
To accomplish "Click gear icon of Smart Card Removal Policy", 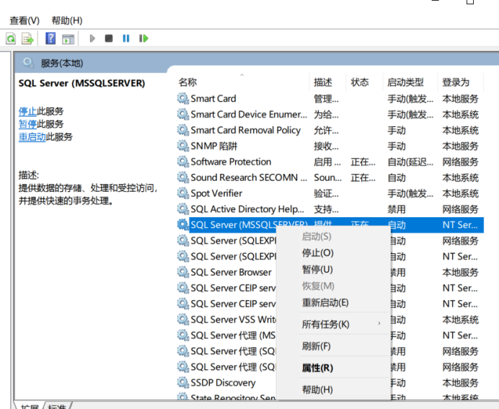I will [183, 130].
